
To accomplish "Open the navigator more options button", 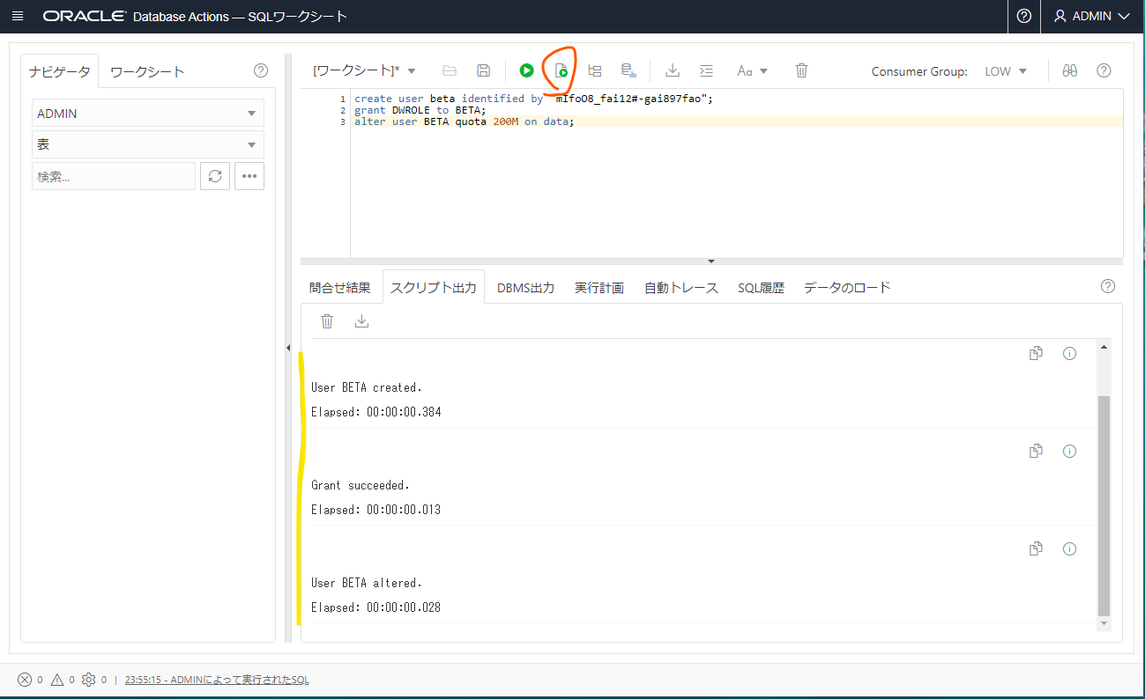I will 249,176.
